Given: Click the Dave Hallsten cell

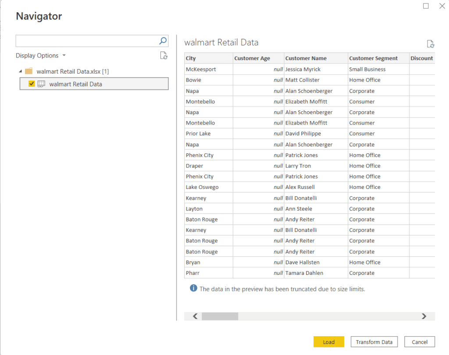Looking at the screenshot, I should (x=316, y=262).
